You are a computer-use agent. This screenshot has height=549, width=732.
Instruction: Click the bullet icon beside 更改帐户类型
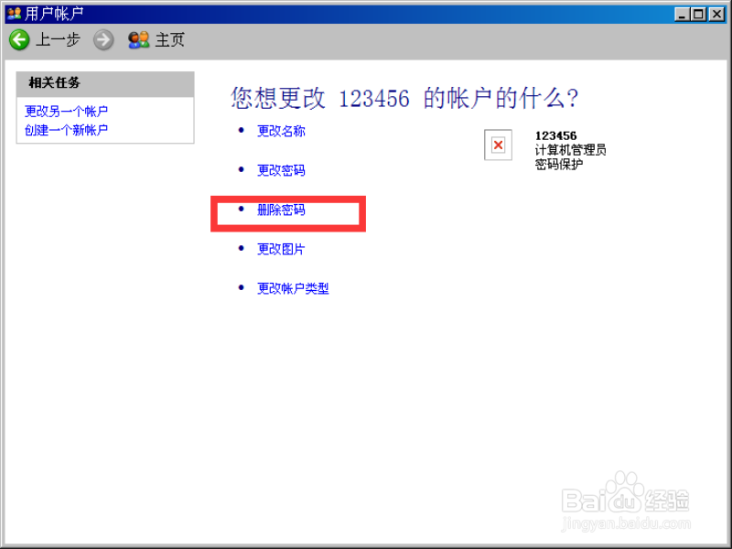(x=242, y=288)
